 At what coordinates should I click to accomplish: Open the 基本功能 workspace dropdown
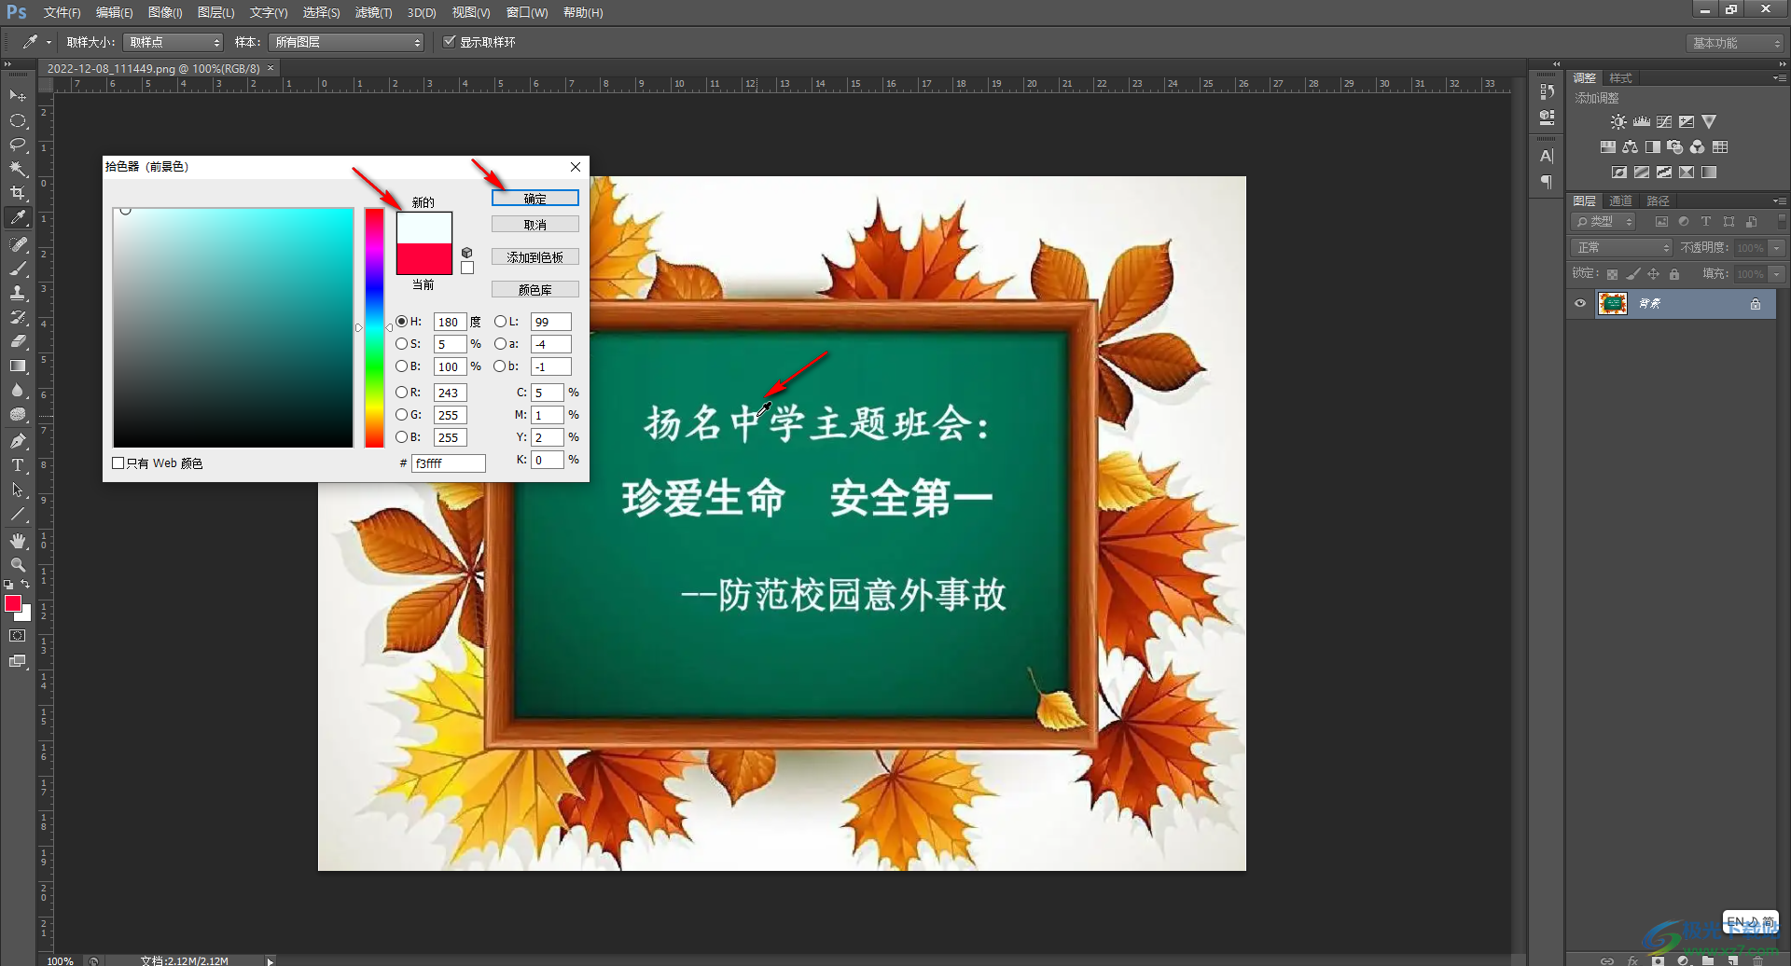(x=1735, y=43)
